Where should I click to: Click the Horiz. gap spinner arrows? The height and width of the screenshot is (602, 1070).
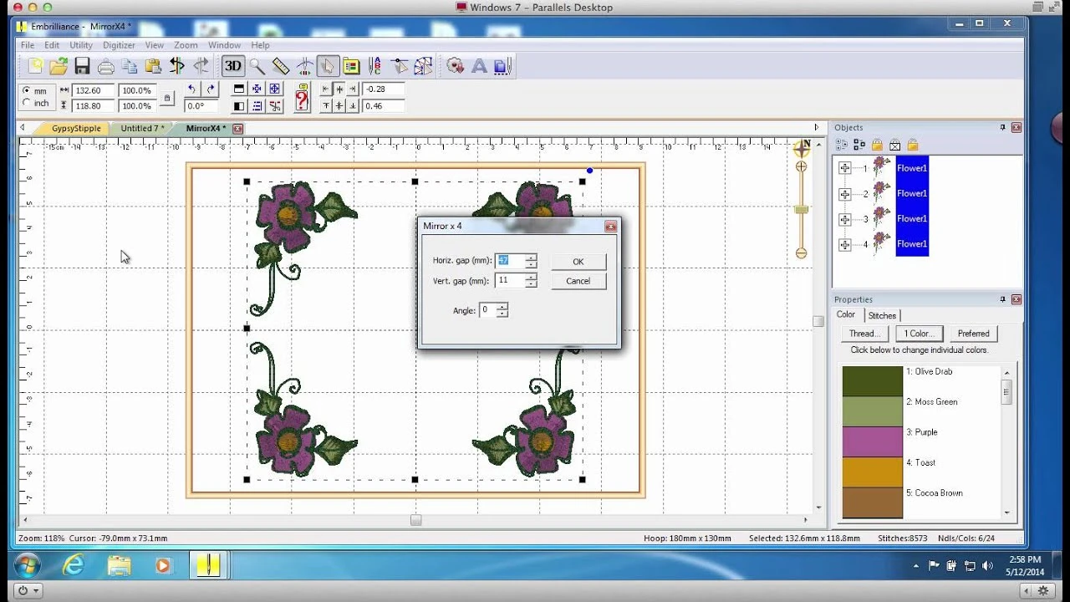[531, 261]
